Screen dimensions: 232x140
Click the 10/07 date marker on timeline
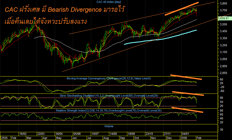coord(95,134)
